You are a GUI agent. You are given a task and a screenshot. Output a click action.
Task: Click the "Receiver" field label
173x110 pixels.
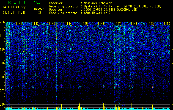point(56,10)
